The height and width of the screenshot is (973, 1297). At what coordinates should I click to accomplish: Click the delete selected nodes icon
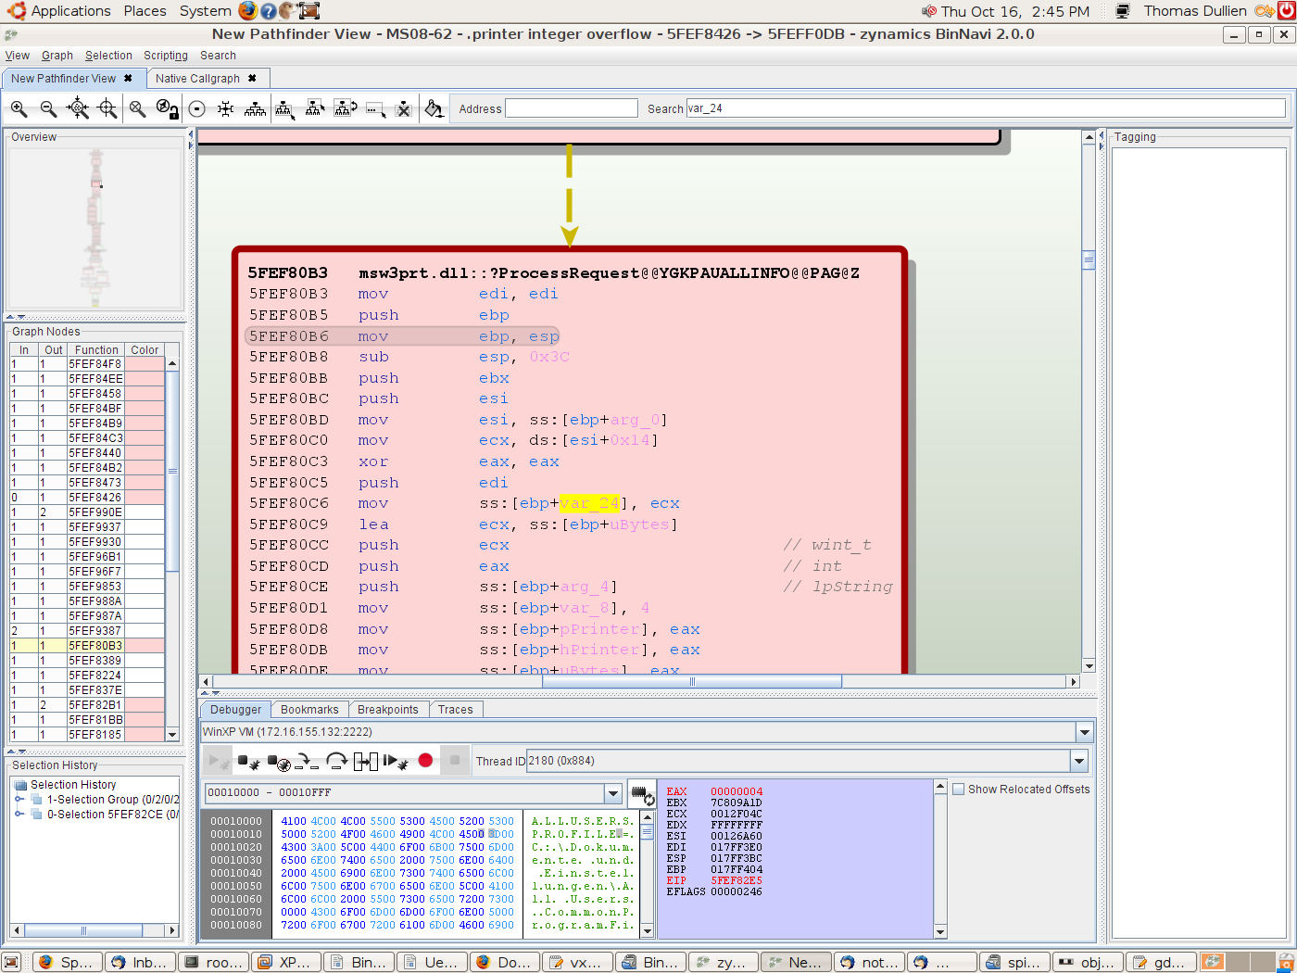coord(404,109)
